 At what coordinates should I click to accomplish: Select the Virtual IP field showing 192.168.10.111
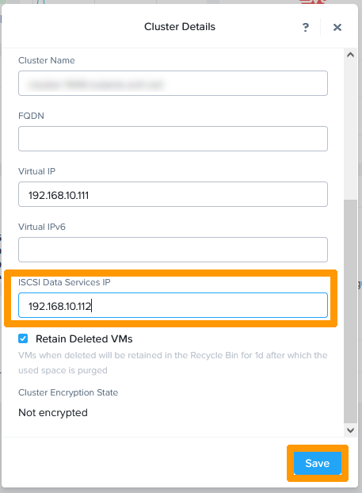pos(173,194)
